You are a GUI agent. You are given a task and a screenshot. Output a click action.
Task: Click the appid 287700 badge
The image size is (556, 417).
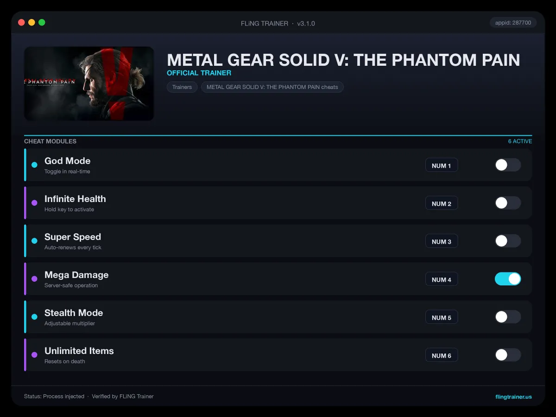[x=513, y=22]
